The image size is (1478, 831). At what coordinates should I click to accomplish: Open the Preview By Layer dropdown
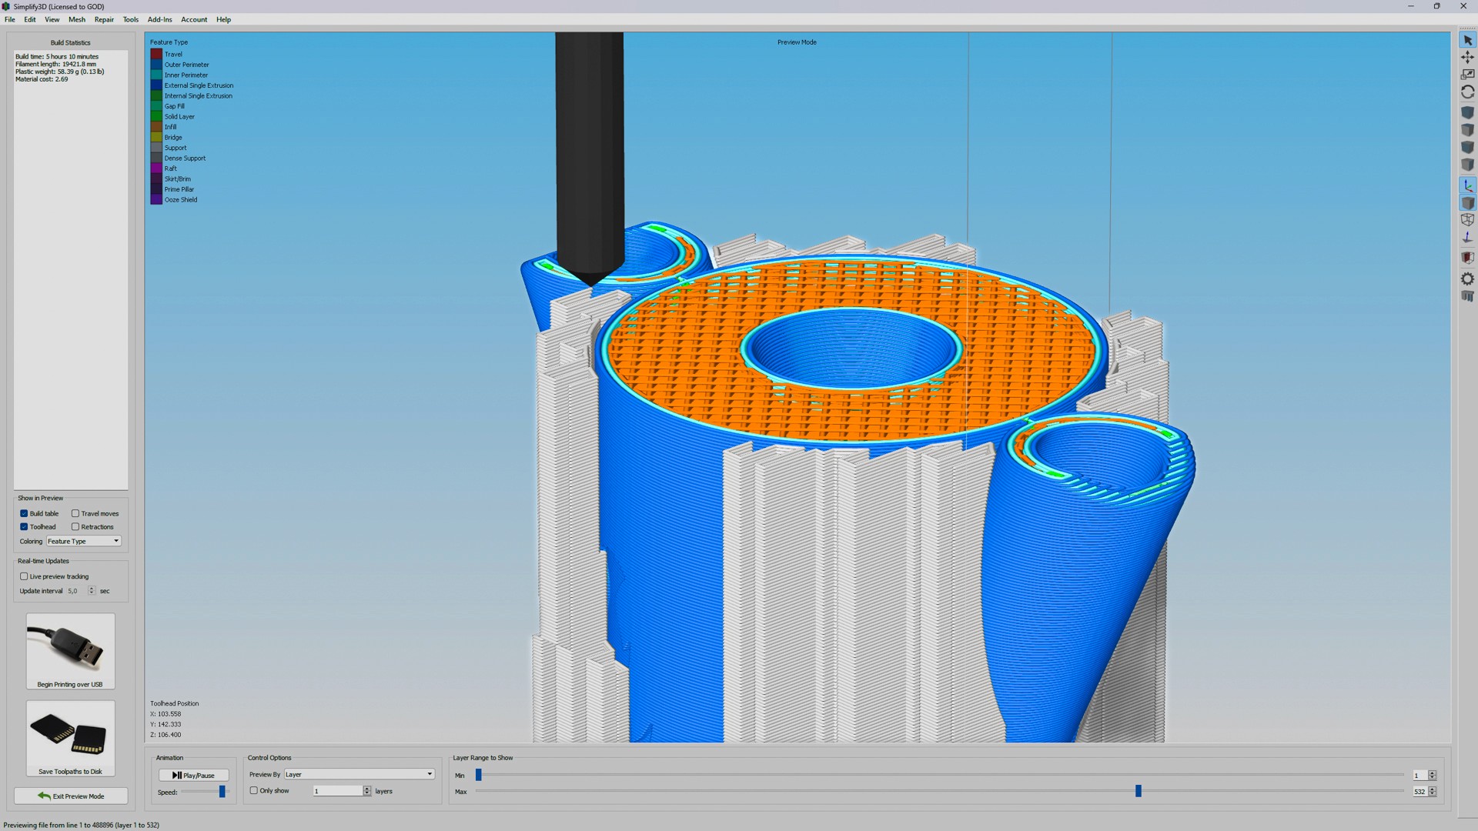click(x=359, y=774)
